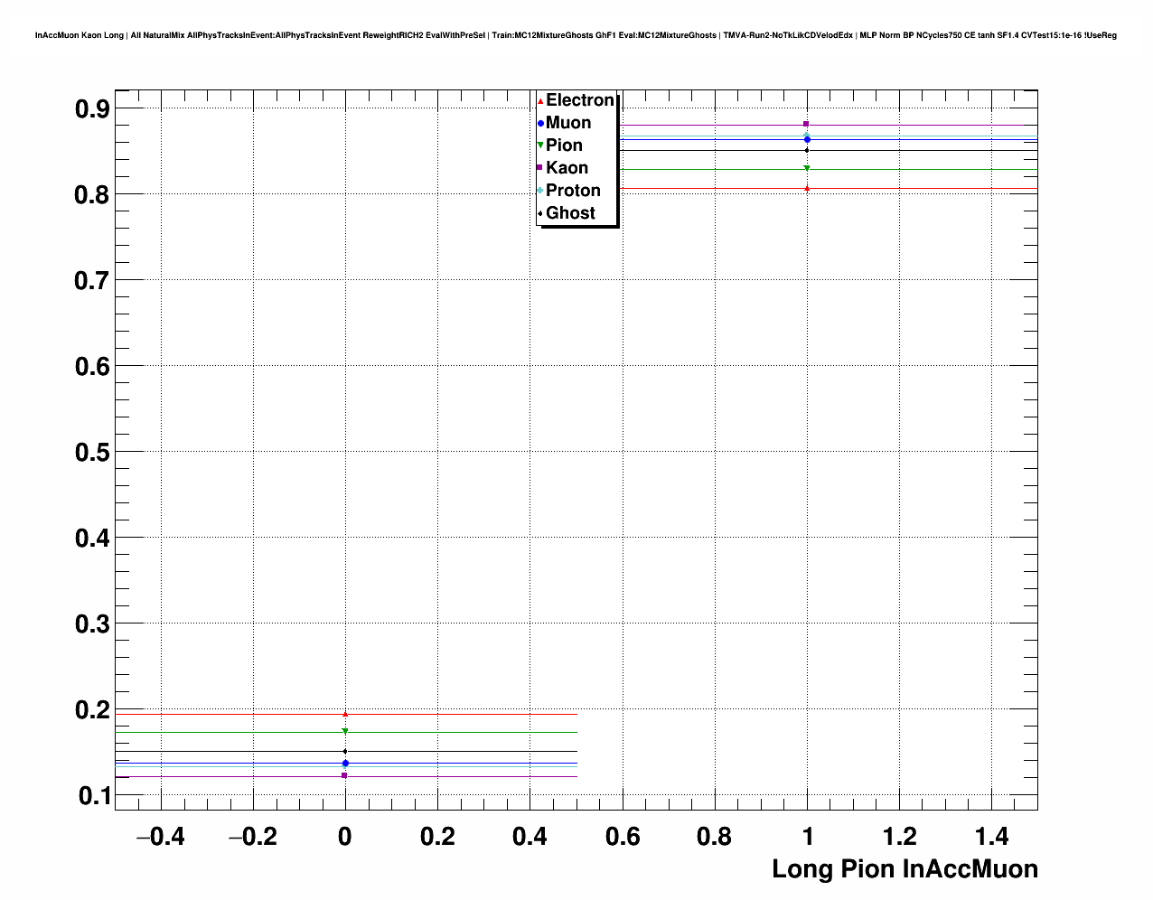Select the Ghost legend label
The image size is (1153, 900).
(x=570, y=213)
